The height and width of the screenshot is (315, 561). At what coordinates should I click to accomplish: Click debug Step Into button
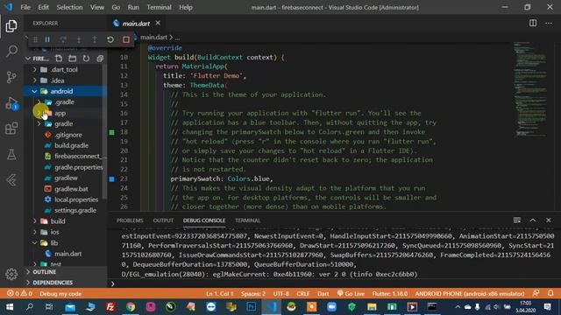[79, 39]
